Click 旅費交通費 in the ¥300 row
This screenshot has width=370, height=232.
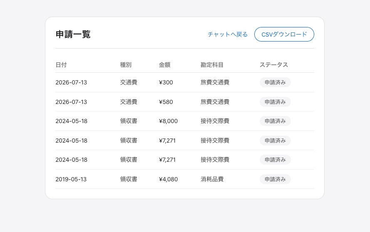click(x=215, y=82)
